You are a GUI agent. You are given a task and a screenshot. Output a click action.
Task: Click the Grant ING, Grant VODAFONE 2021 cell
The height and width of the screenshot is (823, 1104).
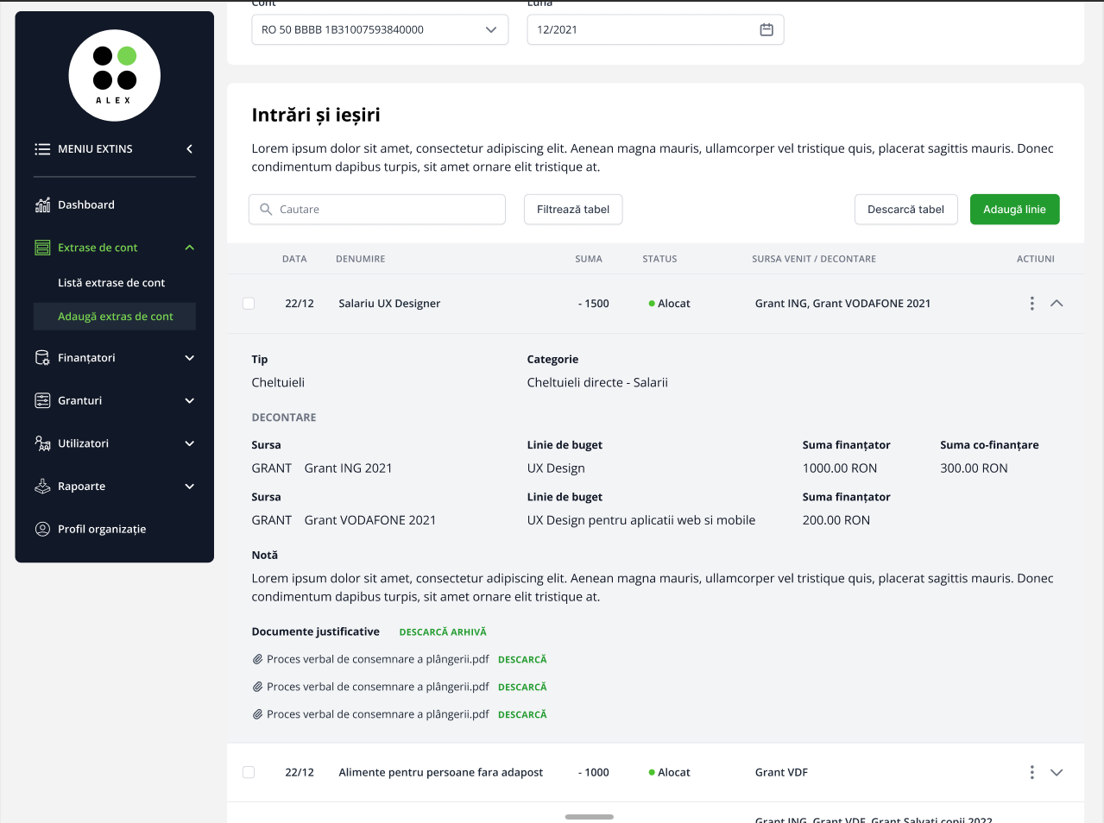(x=842, y=304)
